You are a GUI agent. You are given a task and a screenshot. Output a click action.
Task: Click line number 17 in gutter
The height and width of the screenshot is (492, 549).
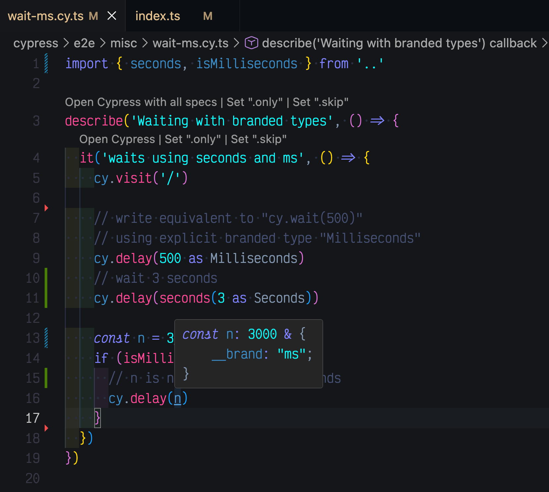pyautogui.click(x=32, y=418)
